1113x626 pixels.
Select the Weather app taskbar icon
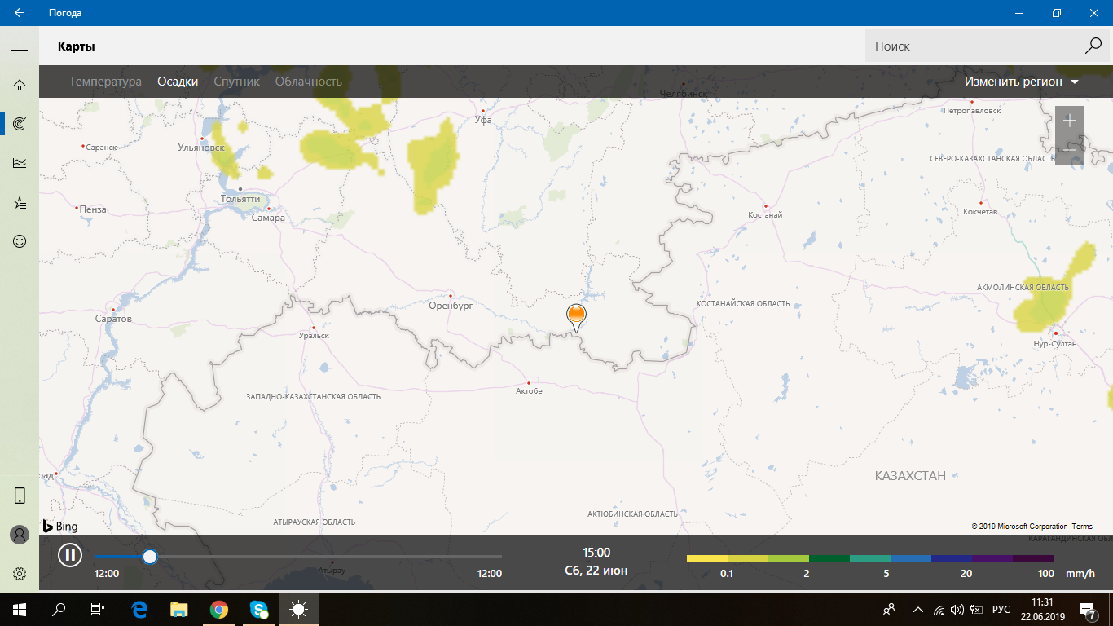299,609
